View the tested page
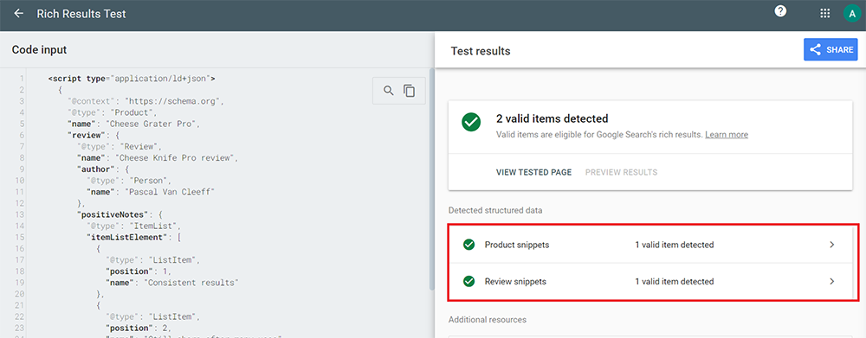 (533, 172)
